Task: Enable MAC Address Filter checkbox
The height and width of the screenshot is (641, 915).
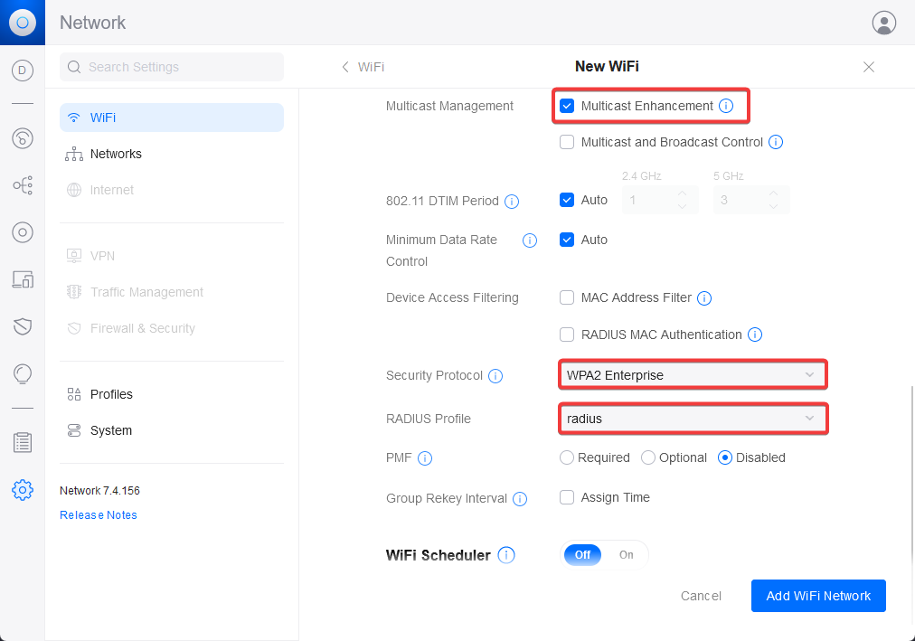Action: pyautogui.click(x=567, y=297)
